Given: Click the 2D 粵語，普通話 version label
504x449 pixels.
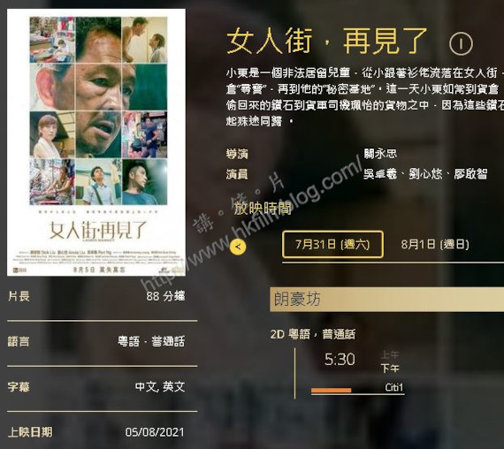Looking at the screenshot, I should [x=313, y=334].
